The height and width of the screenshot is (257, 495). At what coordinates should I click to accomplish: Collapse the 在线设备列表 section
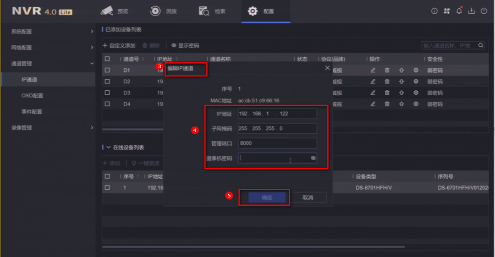(108, 148)
